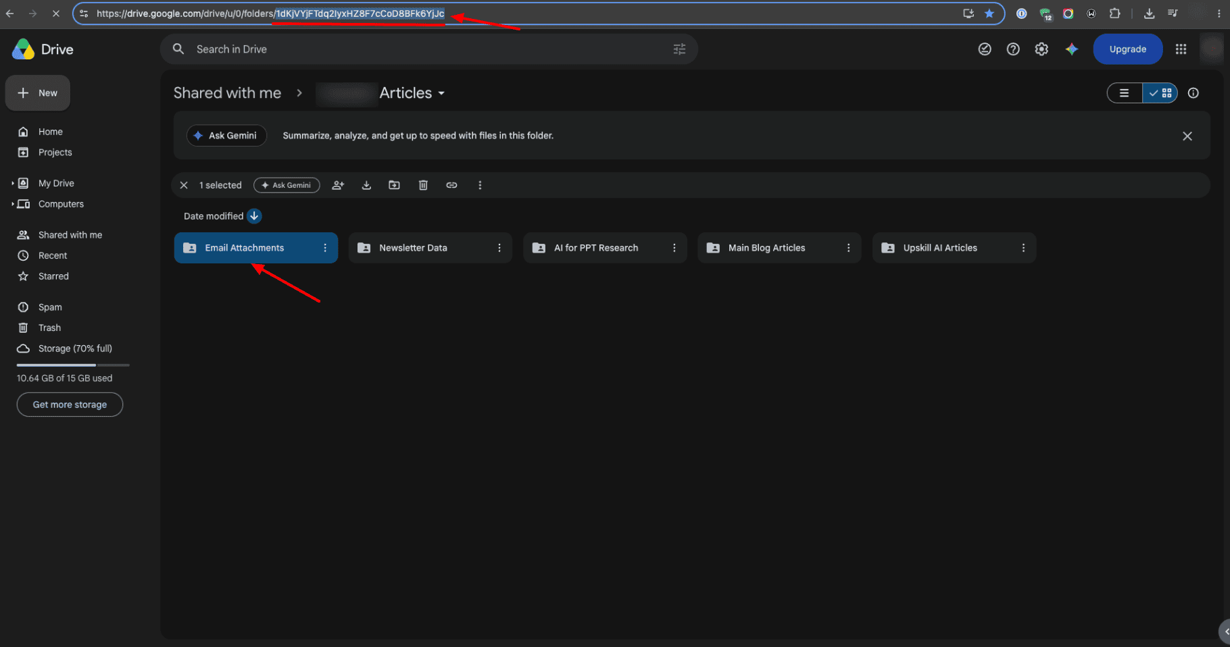Open the Settings gear in Drive header

click(x=1041, y=49)
